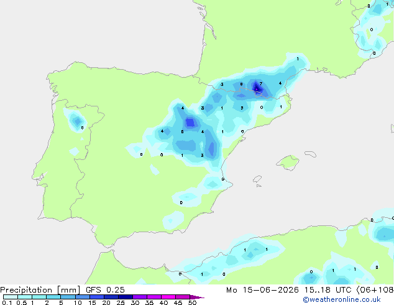Click the '50' legend label
The height and width of the screenshot is (305, 394).
click(x=192, y=303)
